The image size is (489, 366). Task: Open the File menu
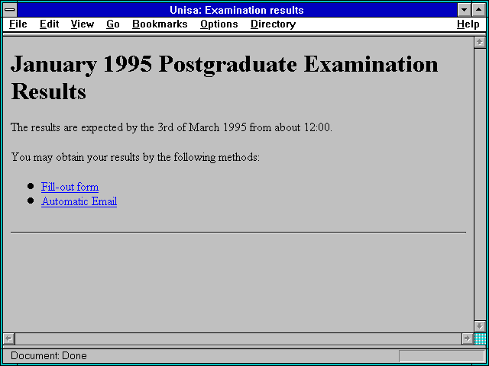coord(18,24)
